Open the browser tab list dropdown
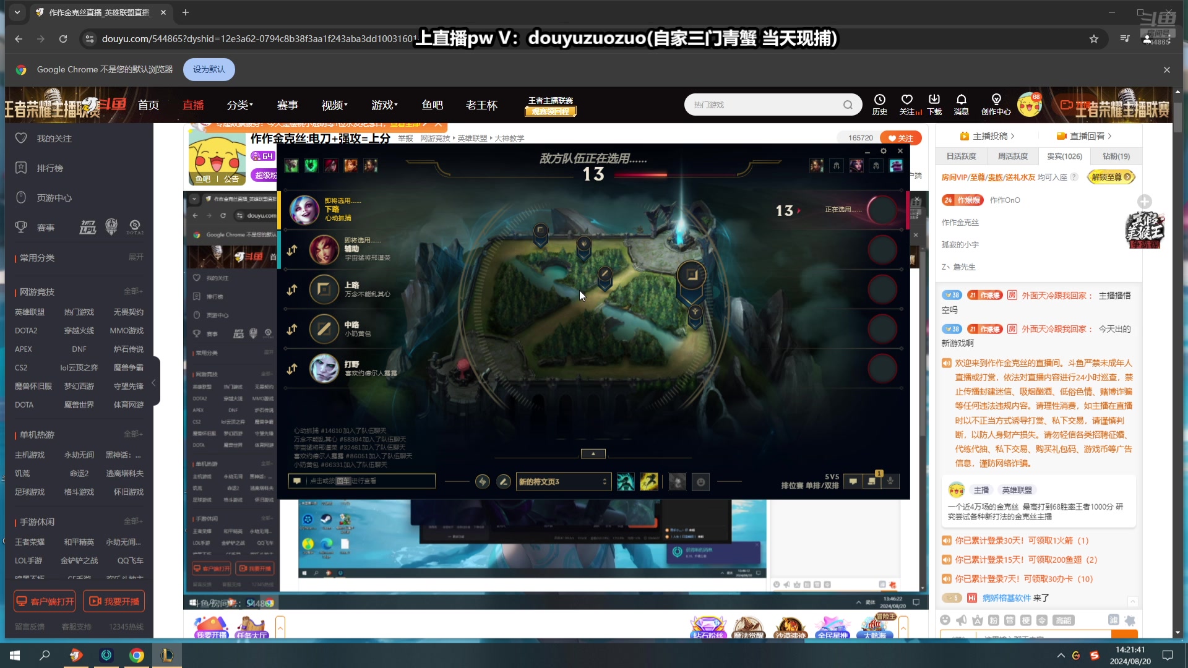 pyautogui.click(x=17, y=12)
